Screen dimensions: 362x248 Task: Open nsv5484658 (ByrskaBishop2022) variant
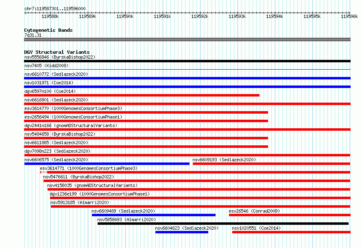click(60, 134)
